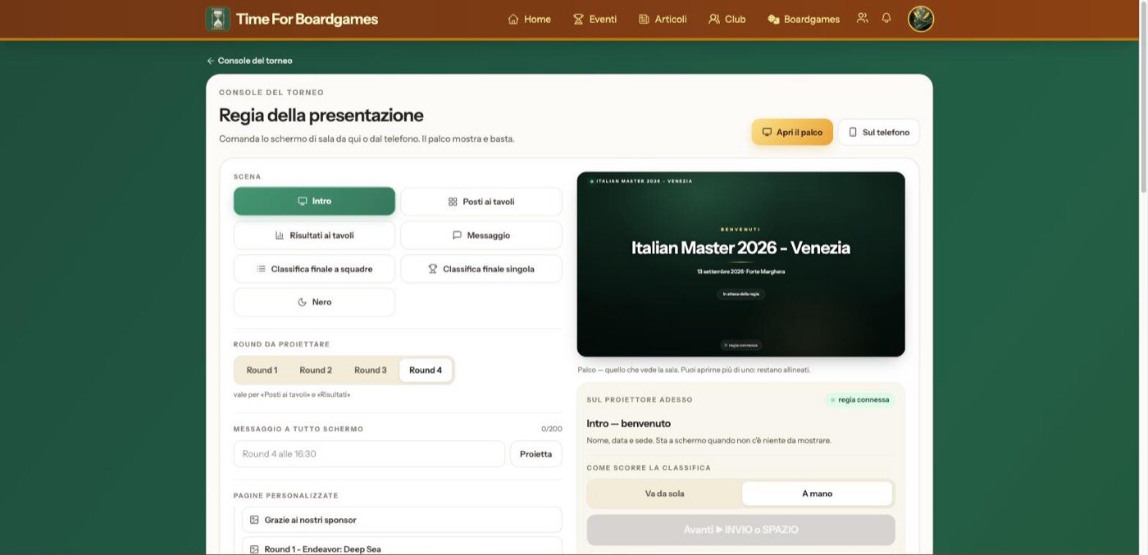The image size is (1148, 555).
Task: Select the Posti ai tavoli scene
Action: click(x=481, y=202)
